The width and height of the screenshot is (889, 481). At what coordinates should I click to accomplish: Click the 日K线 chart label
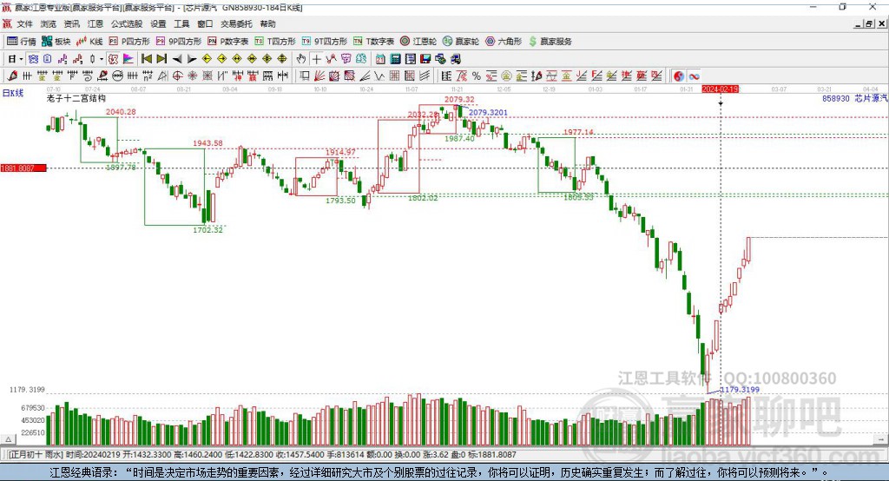coord(13,93)
